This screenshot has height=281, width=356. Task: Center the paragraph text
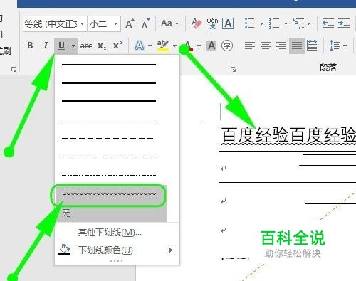point(266,46)
